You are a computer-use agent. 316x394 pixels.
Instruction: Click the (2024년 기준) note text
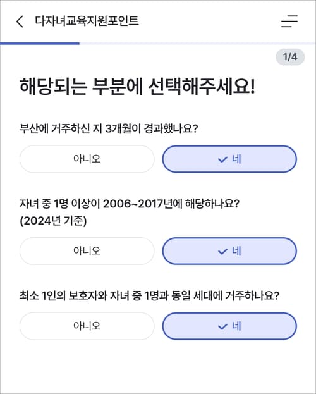(x=53, y=221)
